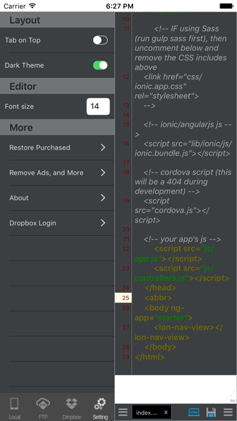Select the Setting tab
The width and height of the screenshot is (237, 421).
click(100, 408)
